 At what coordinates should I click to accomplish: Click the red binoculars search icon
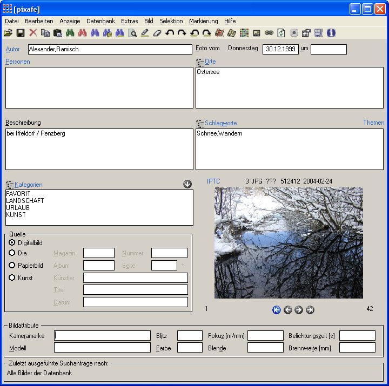point(82,33)
